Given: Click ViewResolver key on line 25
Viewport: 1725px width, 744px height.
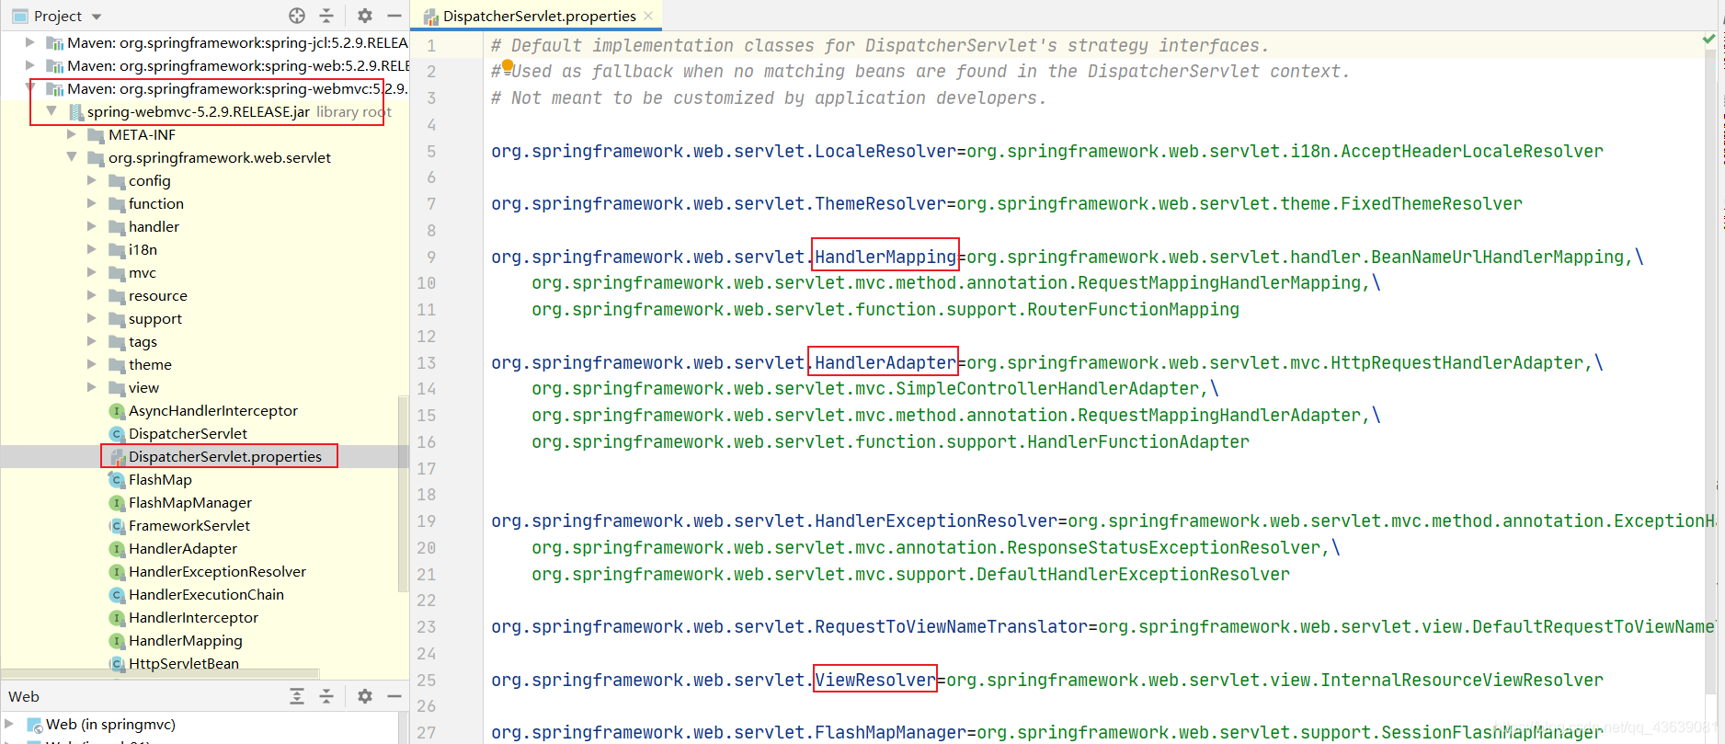Looking at the screenshot, I should pos(875,680).
